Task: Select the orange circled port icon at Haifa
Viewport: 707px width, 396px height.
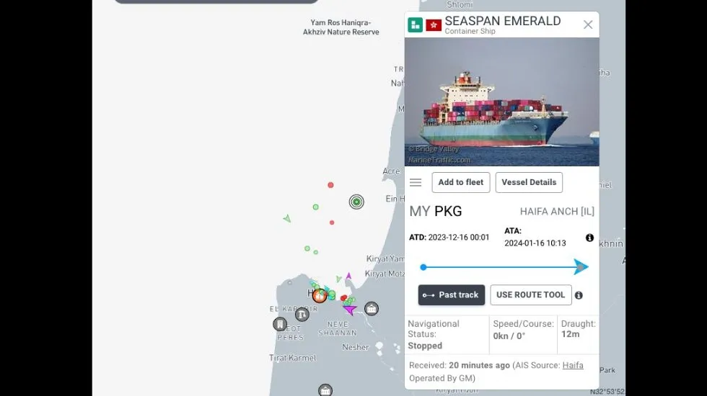Action: 319,296
